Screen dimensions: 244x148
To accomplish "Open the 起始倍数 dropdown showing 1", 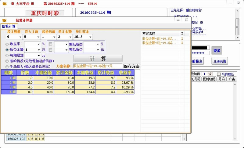I will tap(54, 37).
